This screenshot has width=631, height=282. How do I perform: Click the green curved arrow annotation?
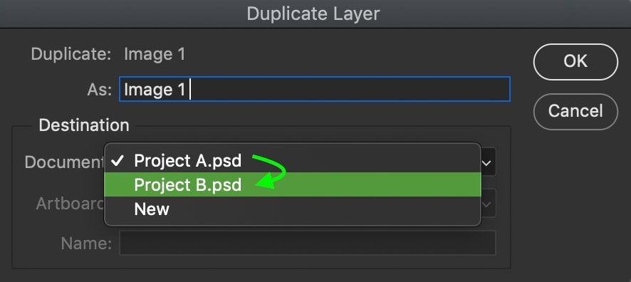click(x=268, y=172)
